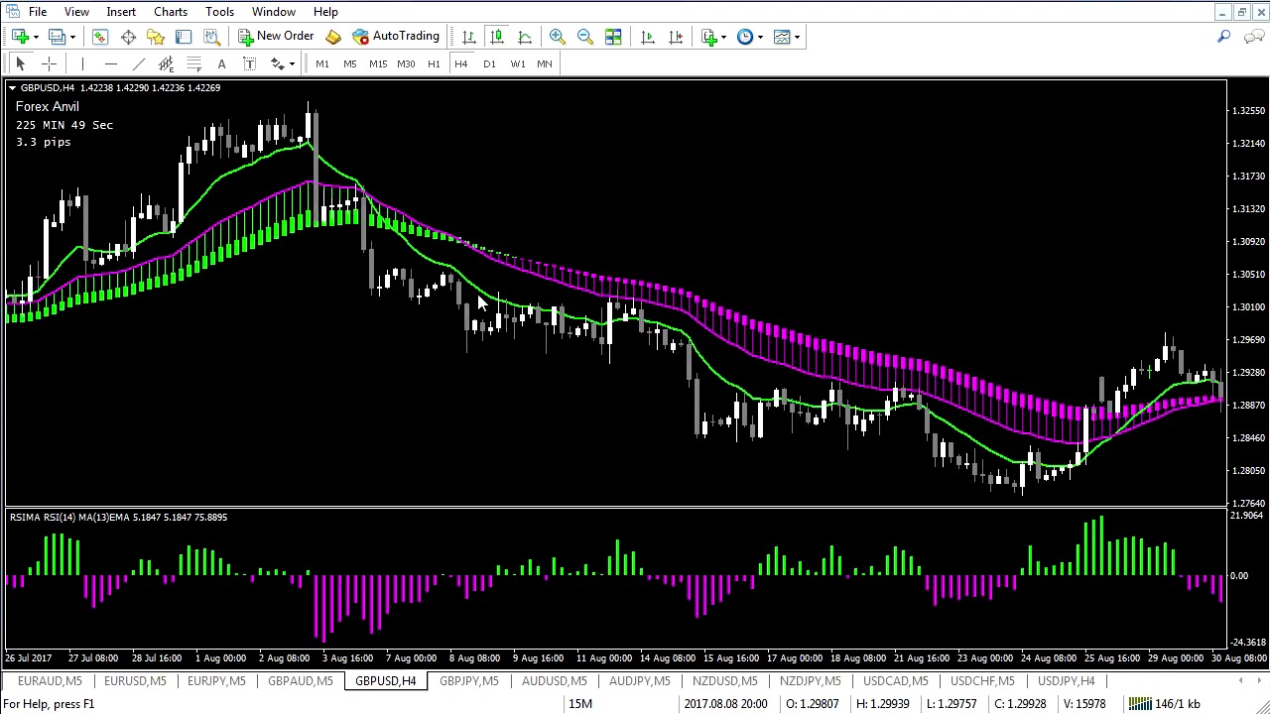
Task: Select the Equidistant Channel tool
Action: (166, 64)
